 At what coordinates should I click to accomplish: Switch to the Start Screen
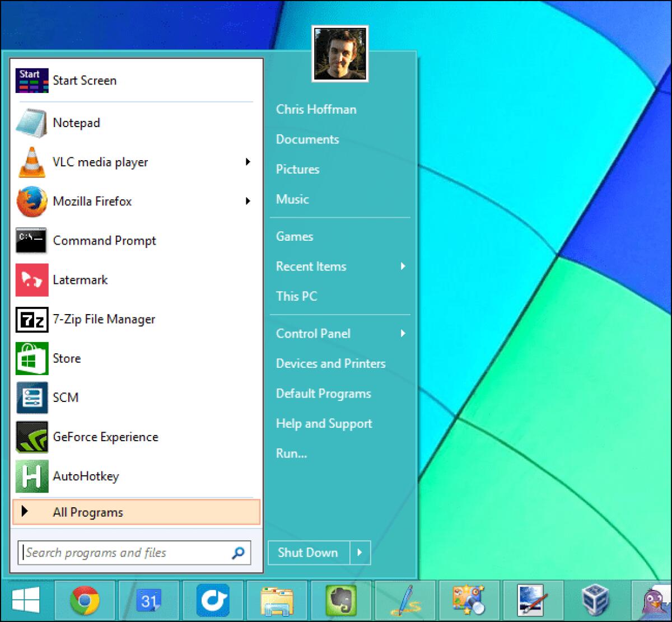pos(84,81)
